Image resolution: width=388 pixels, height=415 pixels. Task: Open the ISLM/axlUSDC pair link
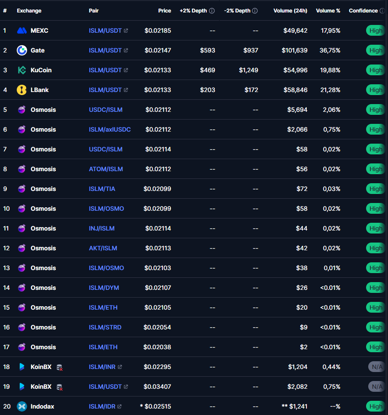110,129
